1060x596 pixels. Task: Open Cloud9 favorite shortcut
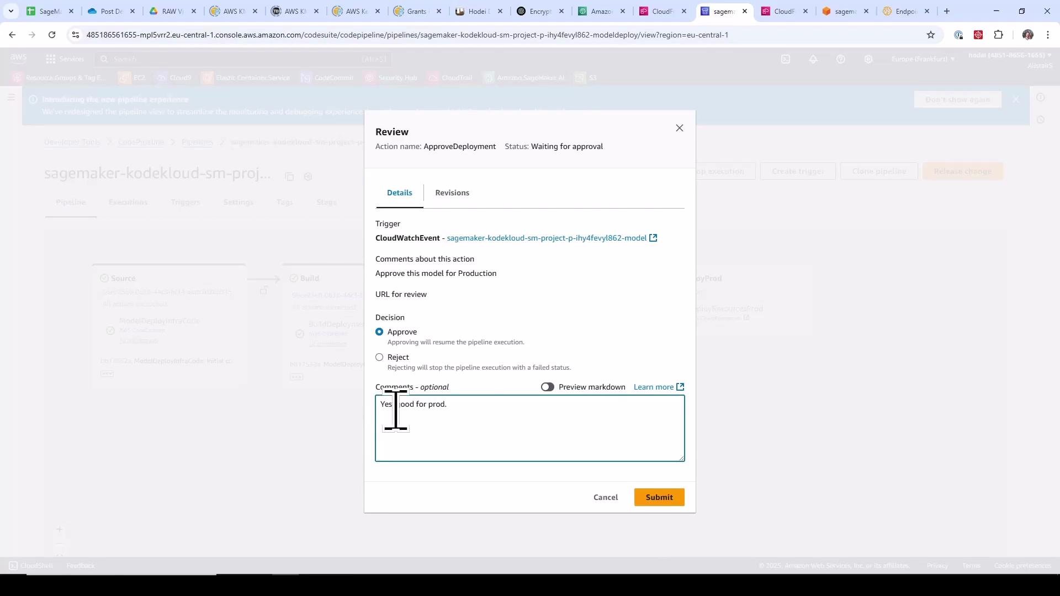coord(174,78)
